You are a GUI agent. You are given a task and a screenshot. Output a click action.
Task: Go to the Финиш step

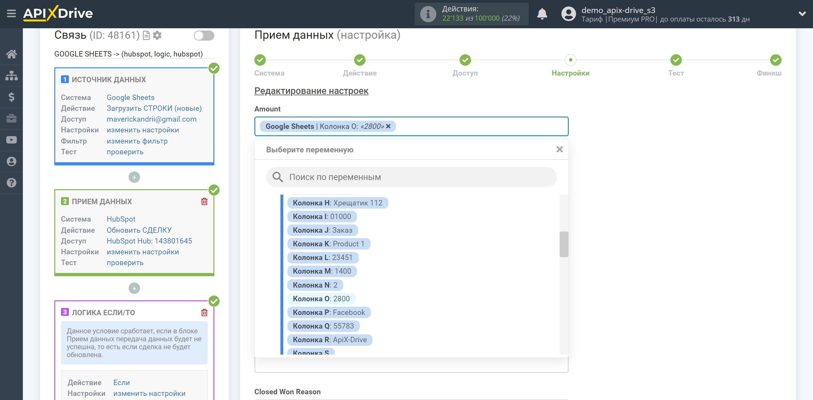pos(776,60)
